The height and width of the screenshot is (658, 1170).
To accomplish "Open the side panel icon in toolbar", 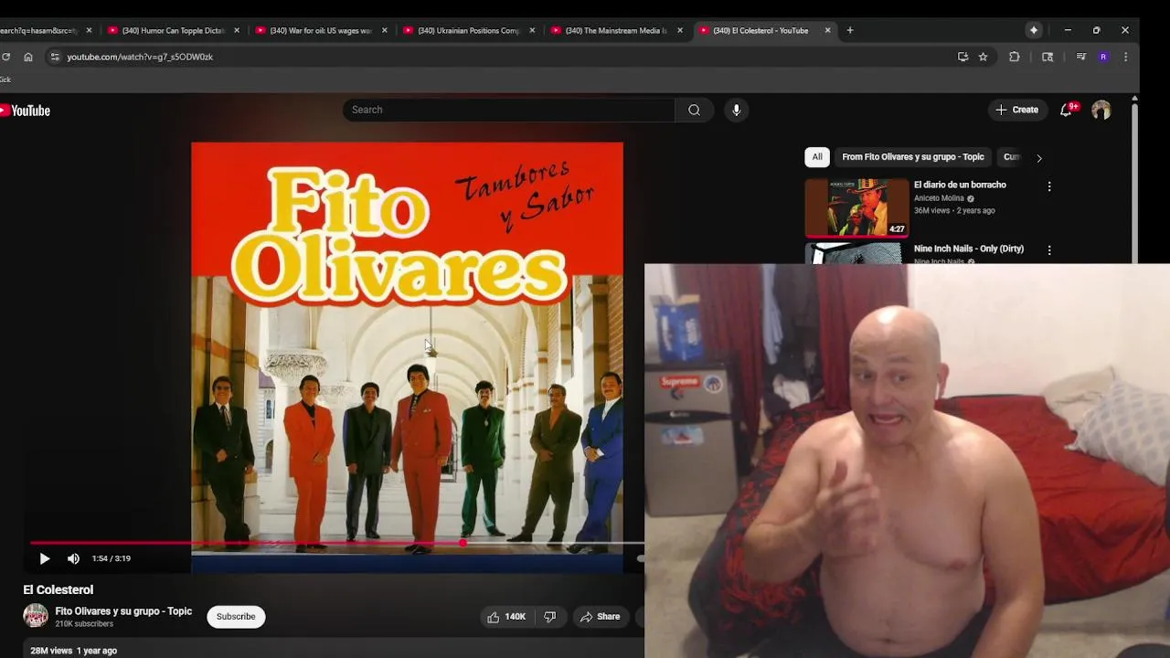I will click(1048, 57).
